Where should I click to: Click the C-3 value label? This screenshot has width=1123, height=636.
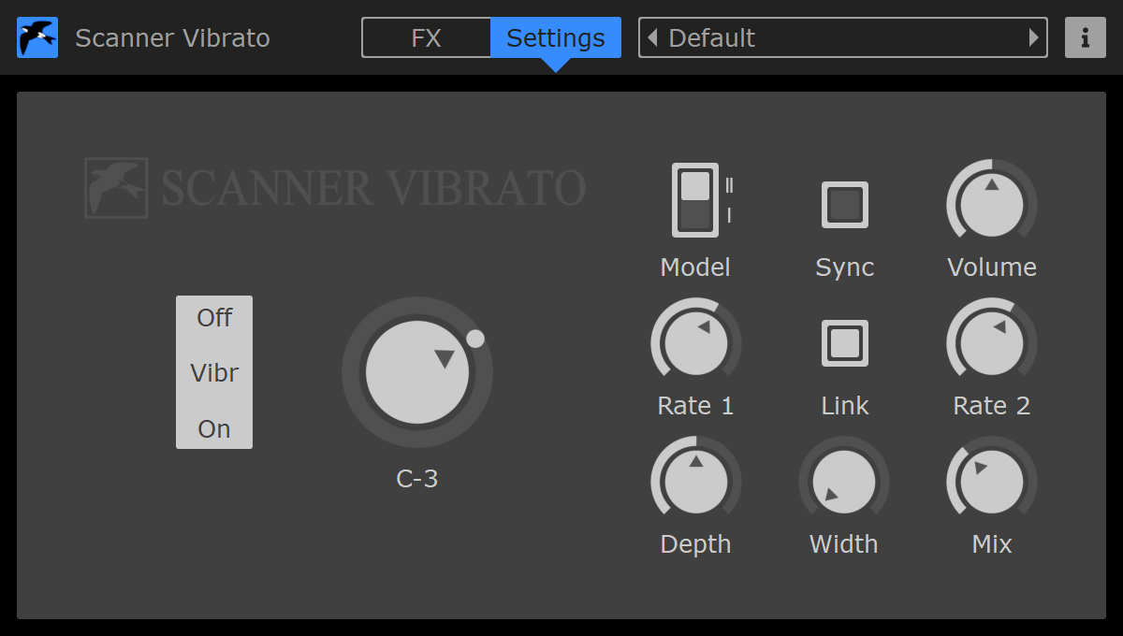tap(417, 479)
